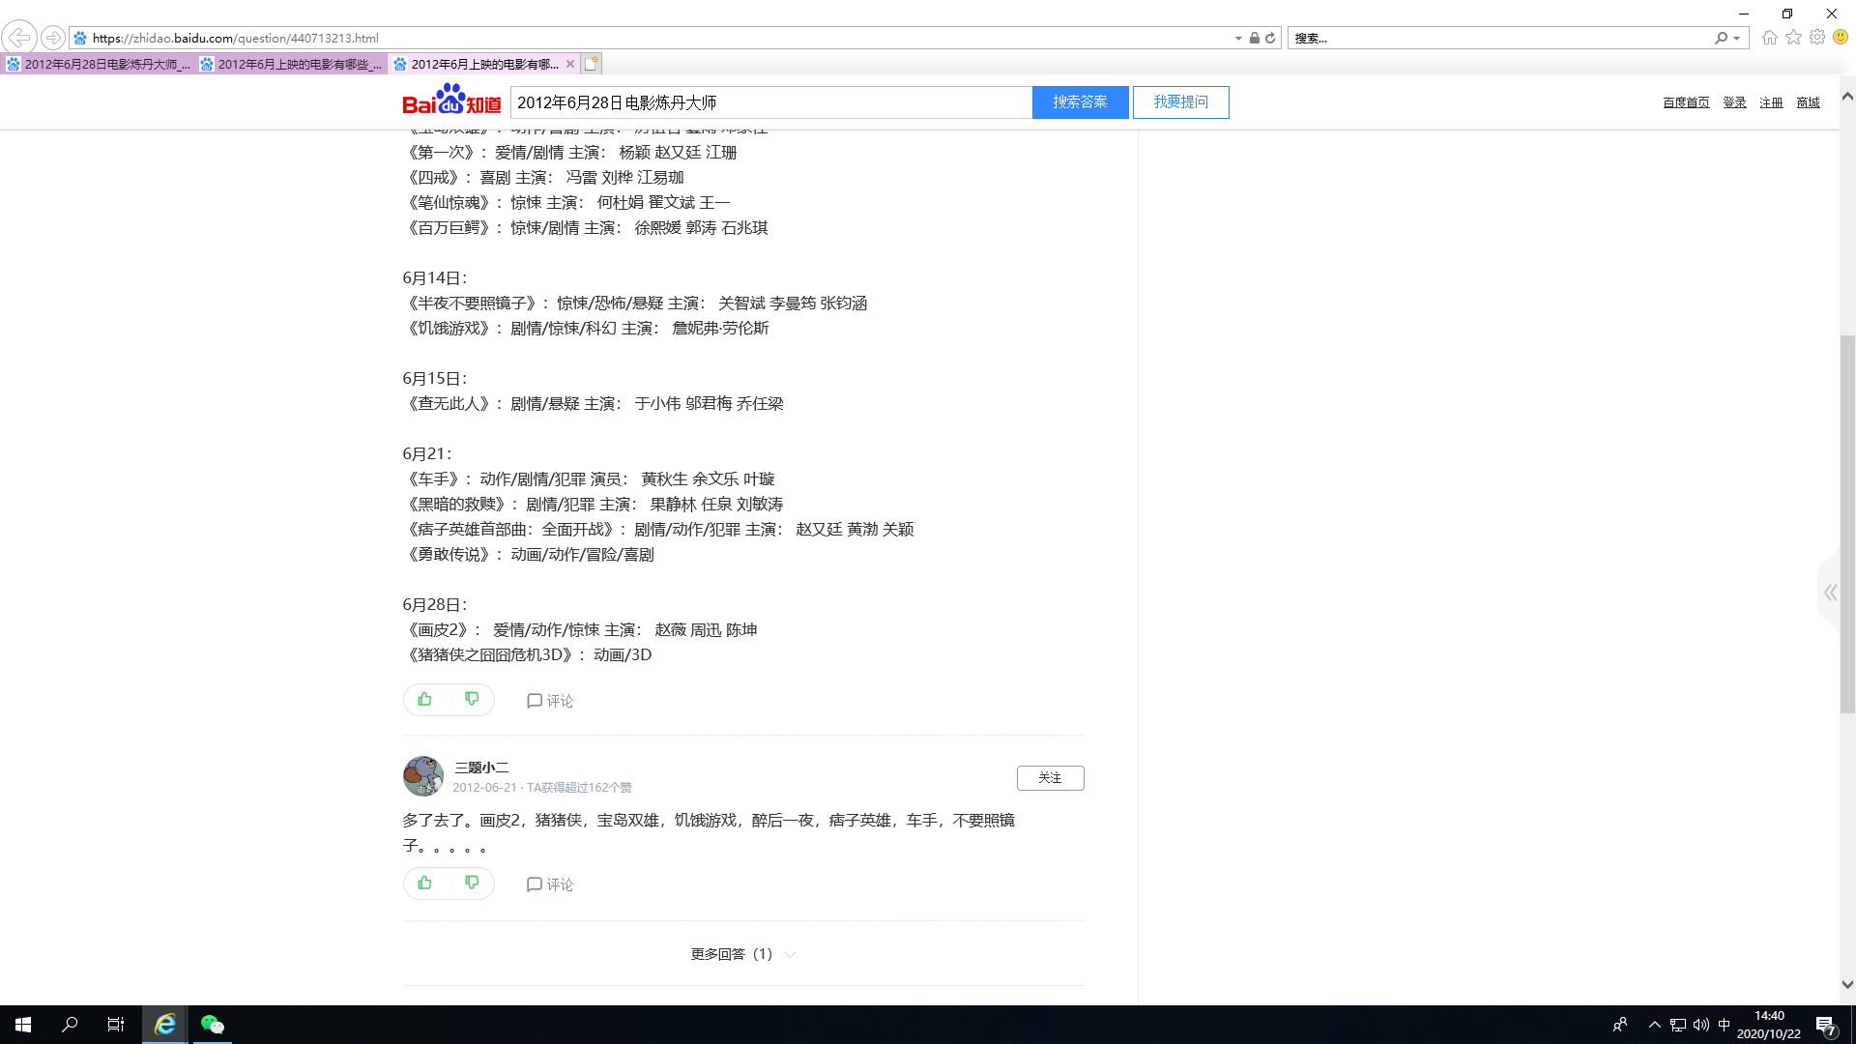
Task: Switch to second tab 2012年6月上映的电影有哪些
Action: pyautogui.click(x=293, y=65)
